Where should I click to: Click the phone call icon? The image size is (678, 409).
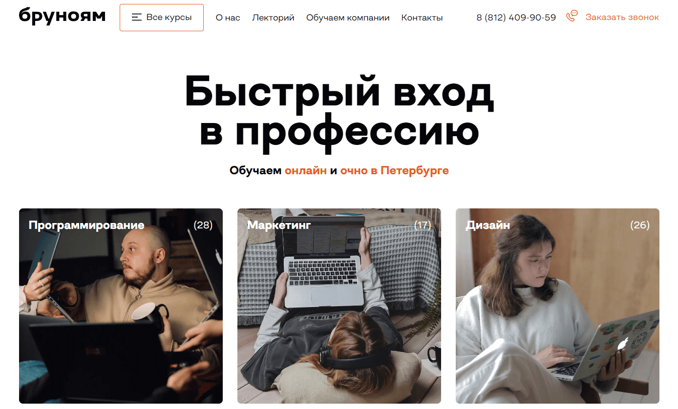pyautogui.click(x=572, y=16)
